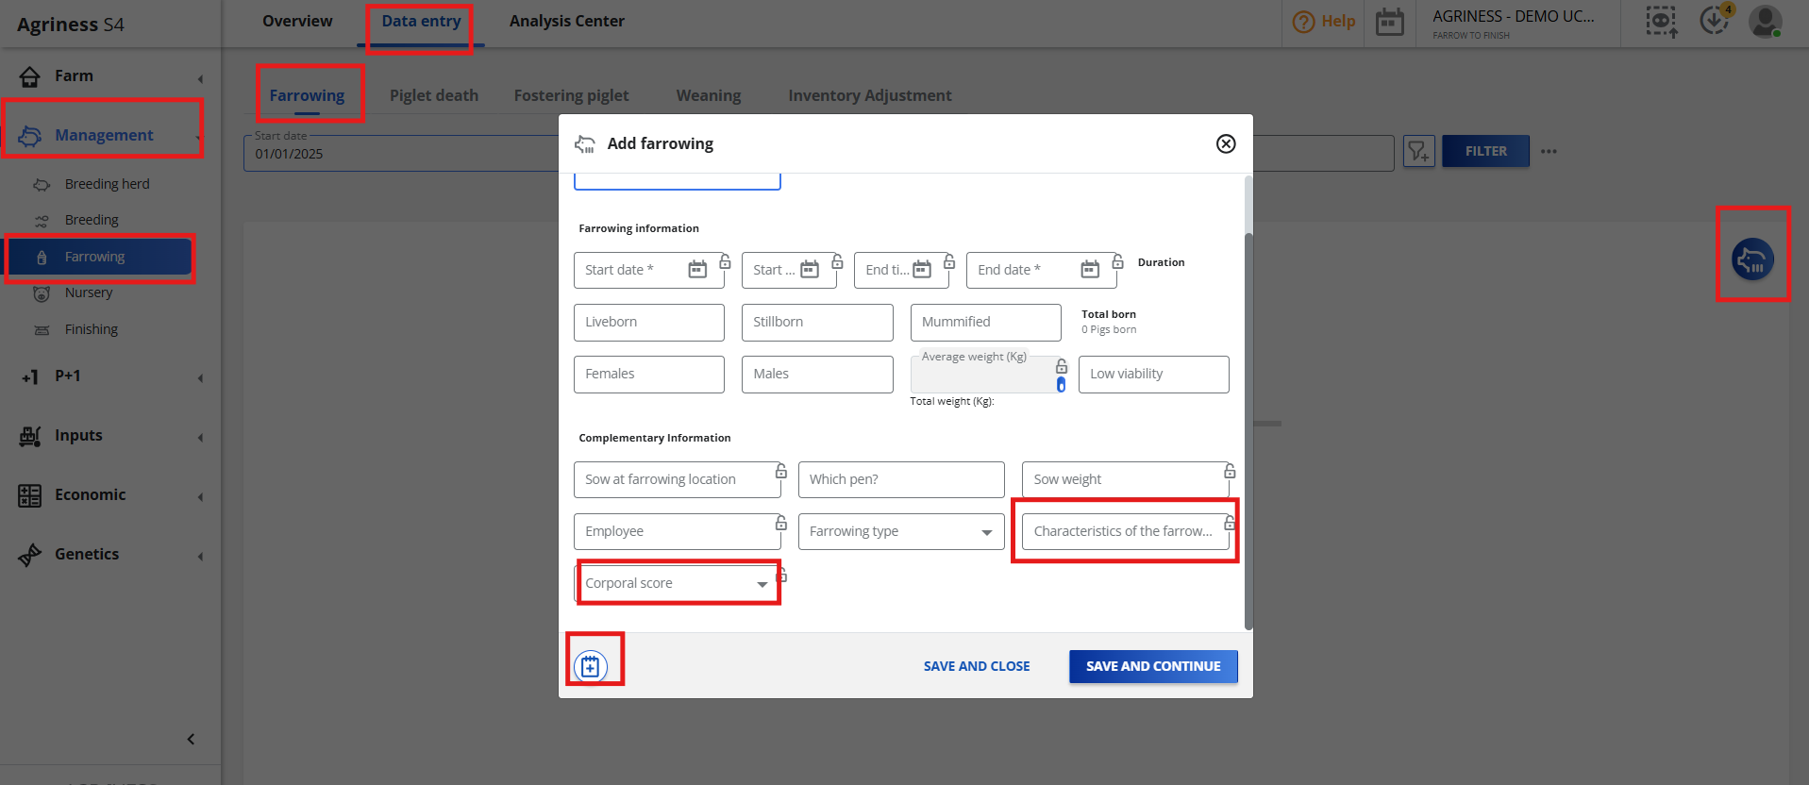Switch to Analysis Center tab

567,21
